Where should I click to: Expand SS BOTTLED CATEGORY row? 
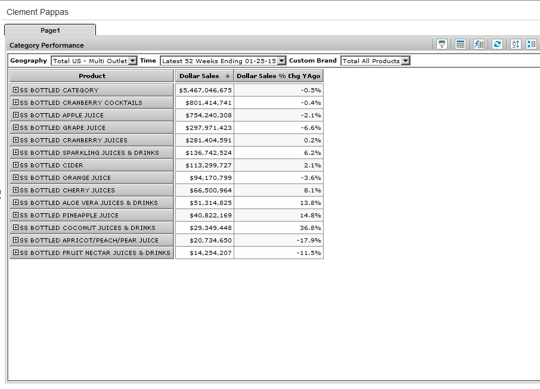point(16,90)
